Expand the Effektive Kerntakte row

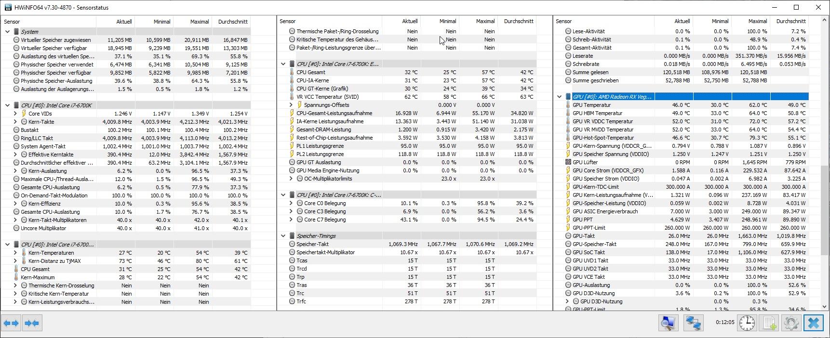(15, 155)
